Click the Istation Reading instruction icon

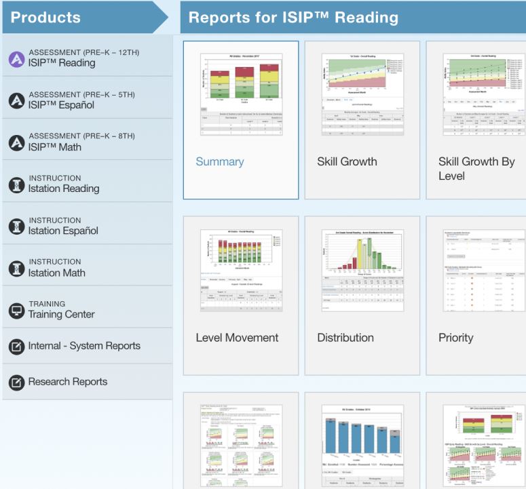click(16, 185)
